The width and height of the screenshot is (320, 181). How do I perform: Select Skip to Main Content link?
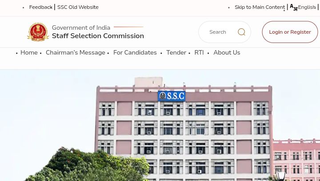pos(260,8)
